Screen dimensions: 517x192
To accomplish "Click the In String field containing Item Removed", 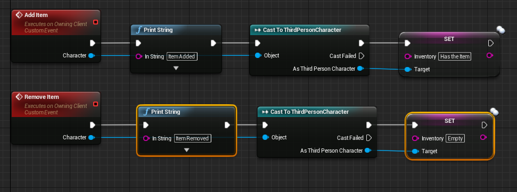I will 193,138.
